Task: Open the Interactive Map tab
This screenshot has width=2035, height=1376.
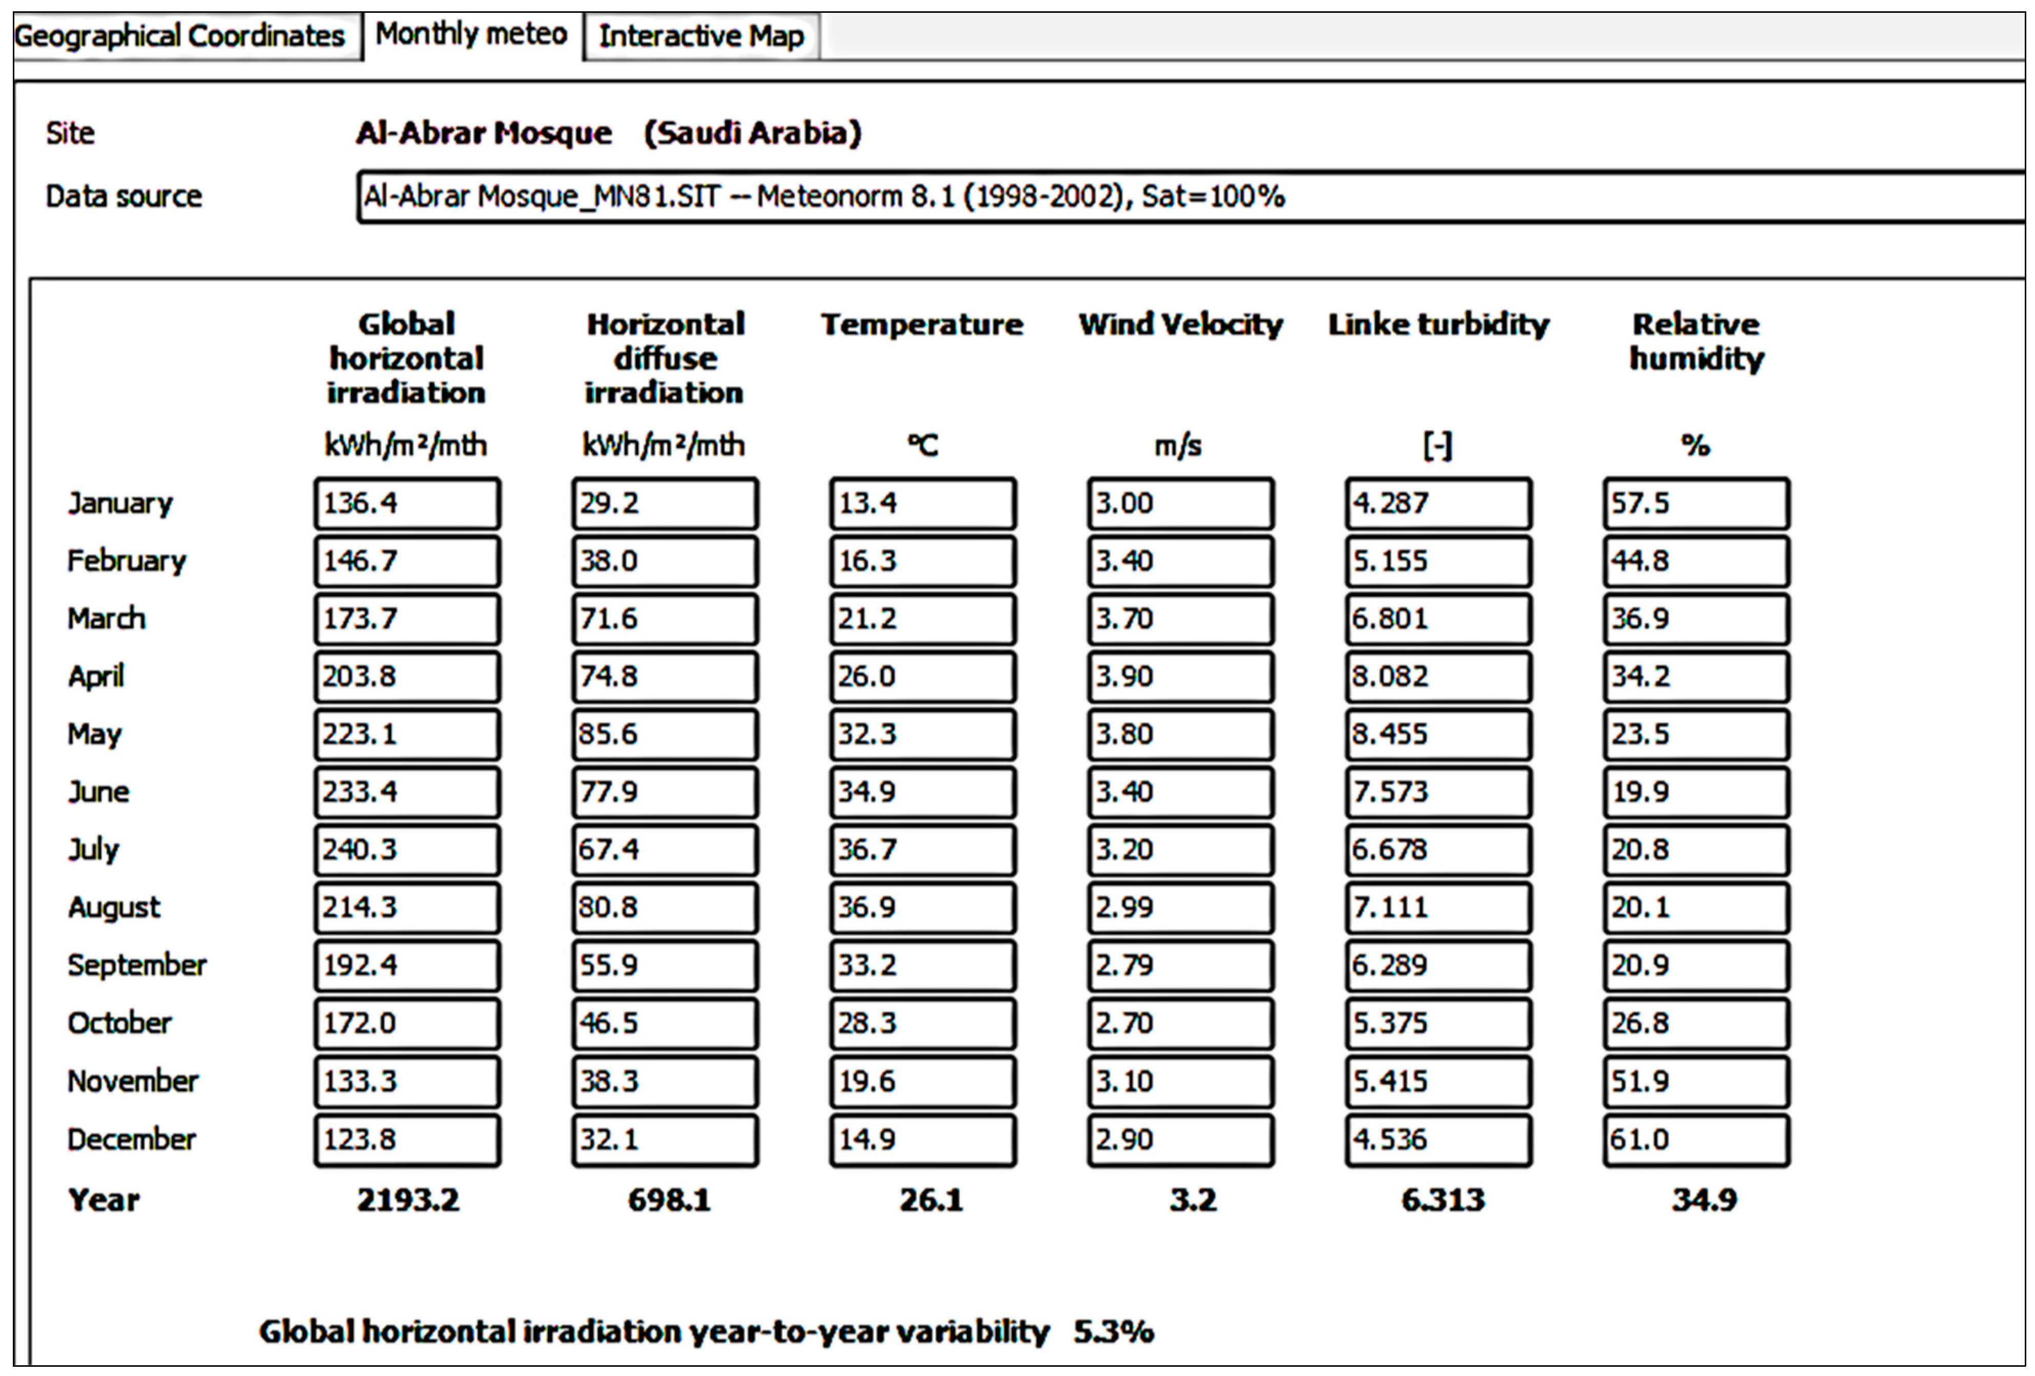Action: point(701,36)
